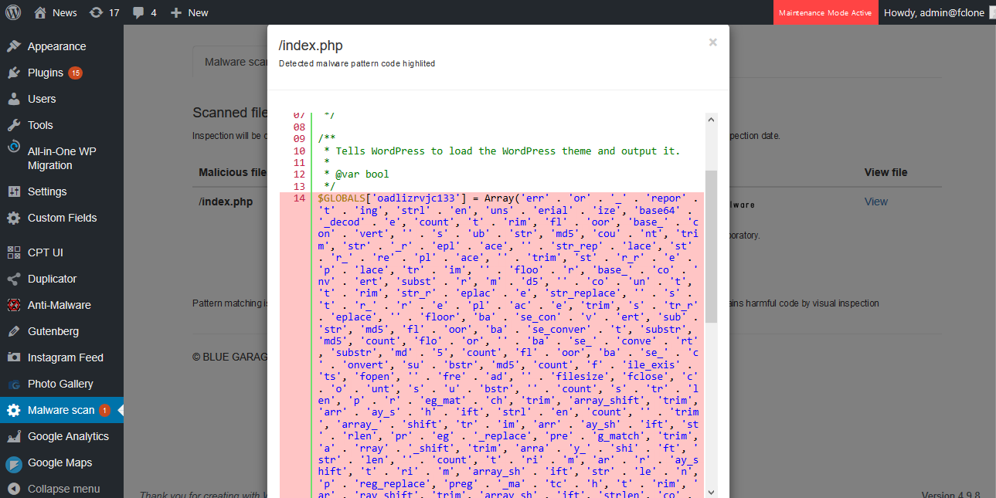
Task: Open the Anti-Malware menu icon
Action: [13, 305]
